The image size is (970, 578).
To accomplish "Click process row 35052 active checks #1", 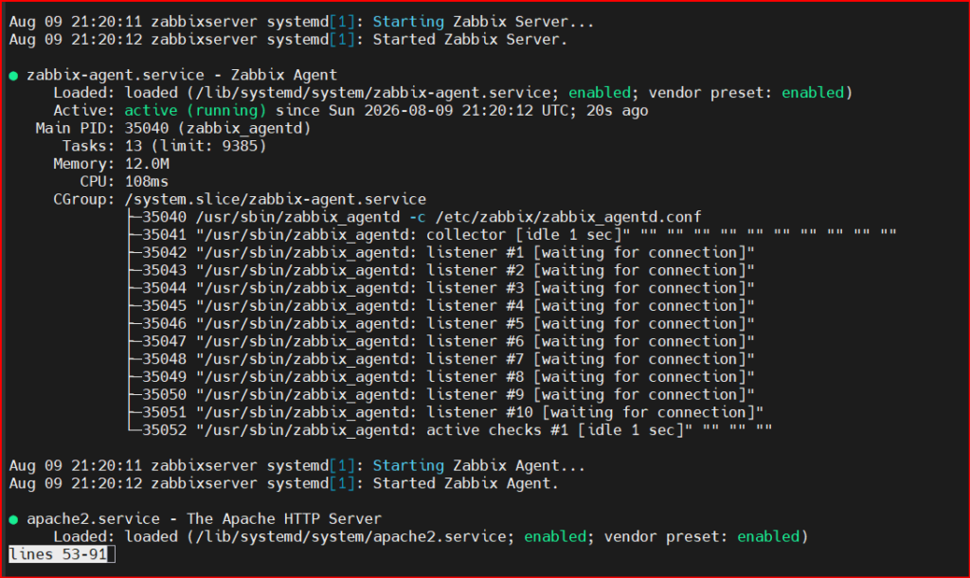I will [x=450, y=430].
